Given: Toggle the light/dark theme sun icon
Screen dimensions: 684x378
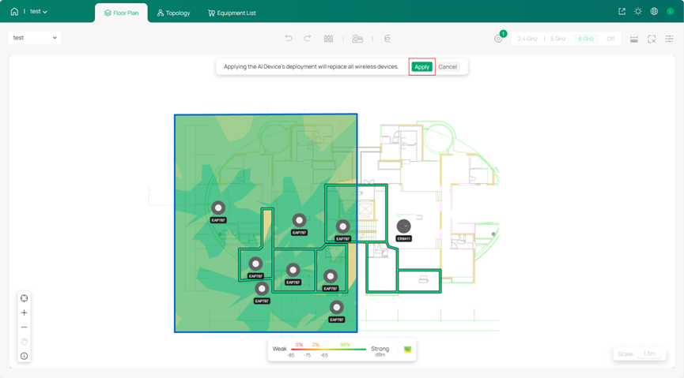Looking at the screenshot, I should point(638,11).
